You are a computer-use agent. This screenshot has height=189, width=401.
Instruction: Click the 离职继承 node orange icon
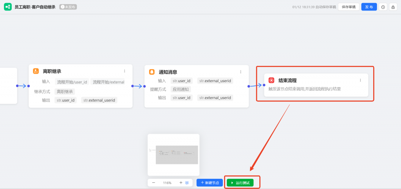(36, 71)
